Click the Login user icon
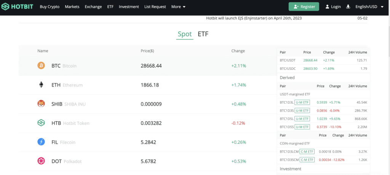 pos(327,7)
